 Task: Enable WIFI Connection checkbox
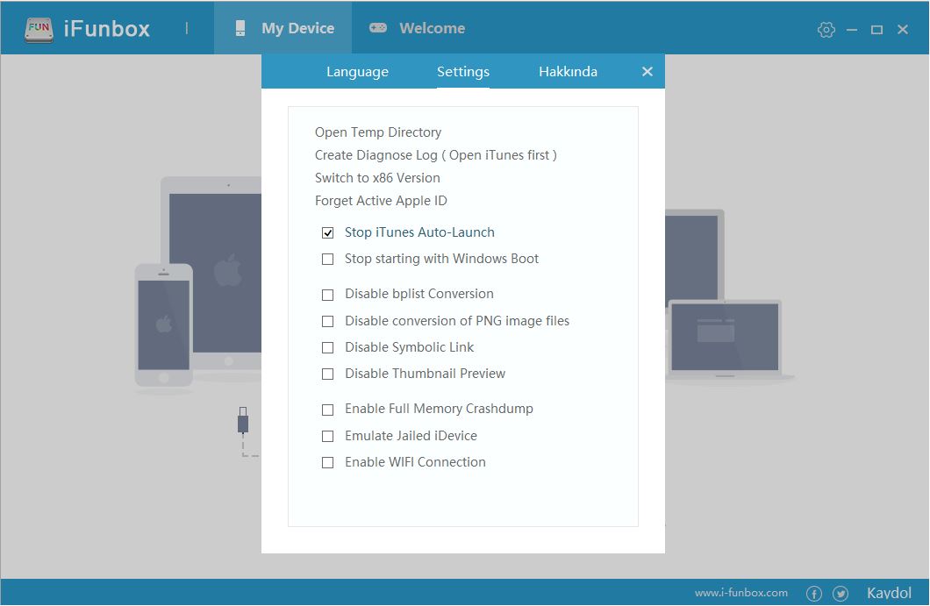click(x=327, y=462)
